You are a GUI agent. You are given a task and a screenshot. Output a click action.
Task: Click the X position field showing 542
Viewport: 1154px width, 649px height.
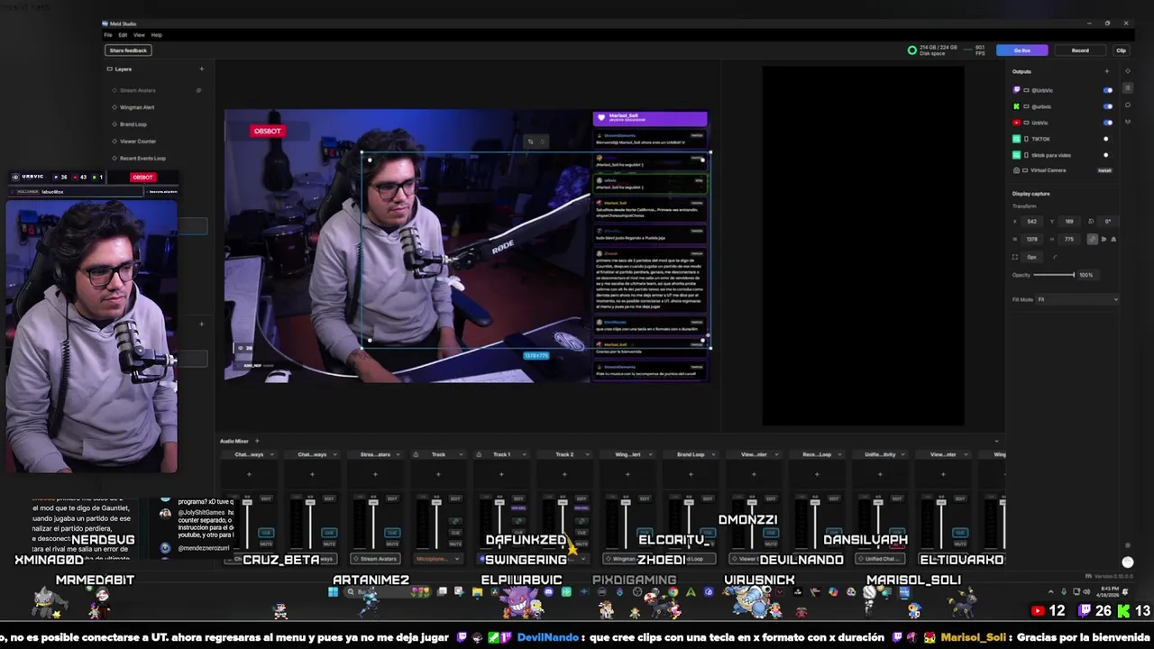1032,221
